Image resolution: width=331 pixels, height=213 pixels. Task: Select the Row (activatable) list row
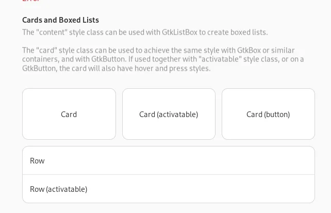(x=169, y=189)
